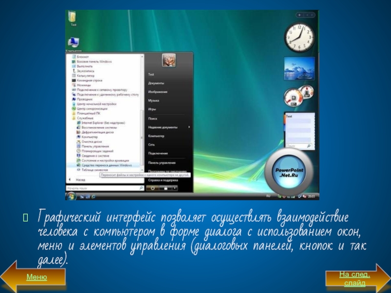Open Test user folder in Start menu
The image size is (391, 293).
151,75
